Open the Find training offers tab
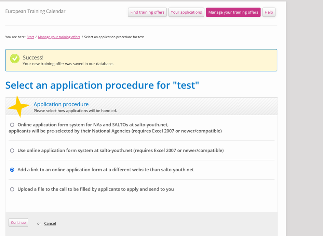The height and width of the screenshot is (236, 323). [x=147, y=12]
